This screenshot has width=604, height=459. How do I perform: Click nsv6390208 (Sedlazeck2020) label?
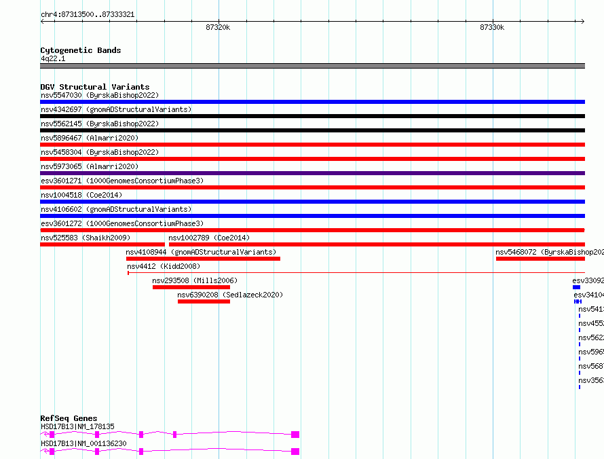tap(230, 295)
